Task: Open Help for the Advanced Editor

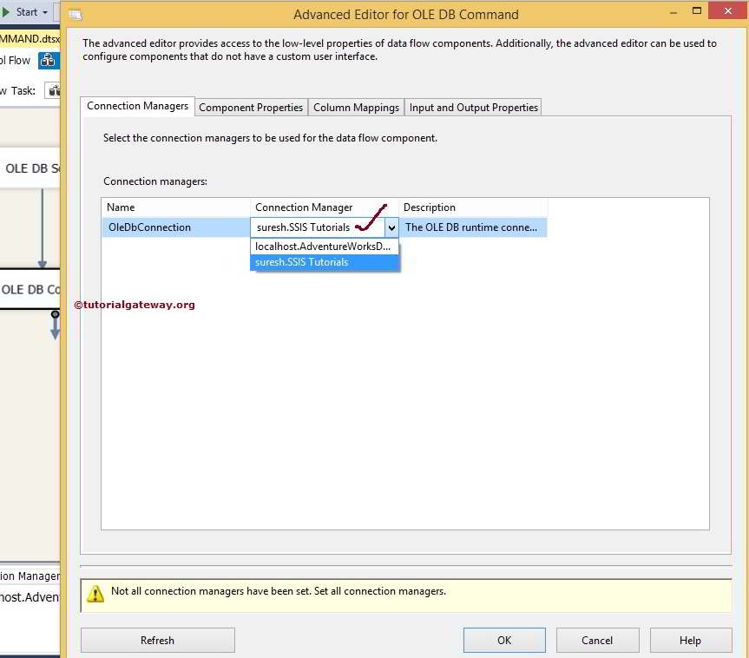Action: pos(690,640)
